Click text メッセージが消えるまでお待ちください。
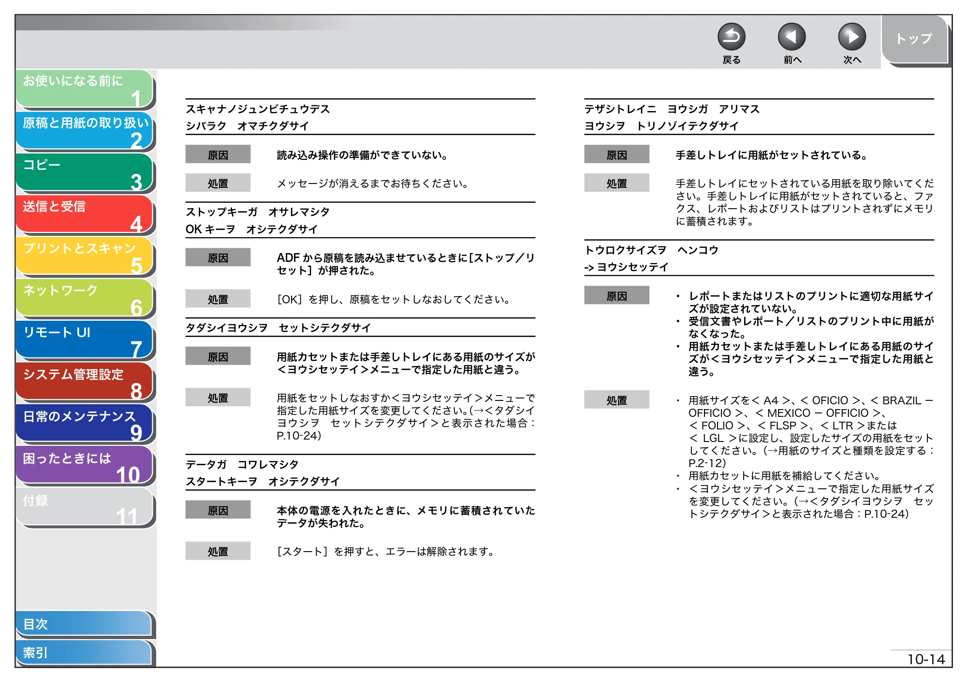Viewport: 967px width, 683px height. 373,184
